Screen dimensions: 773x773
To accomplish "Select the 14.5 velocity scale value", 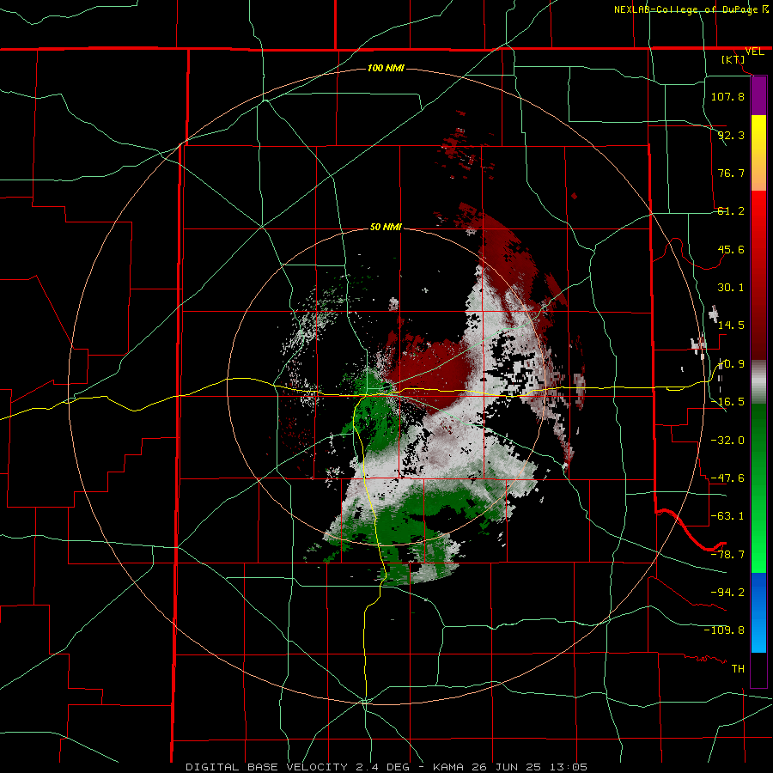I will (731, 326).
